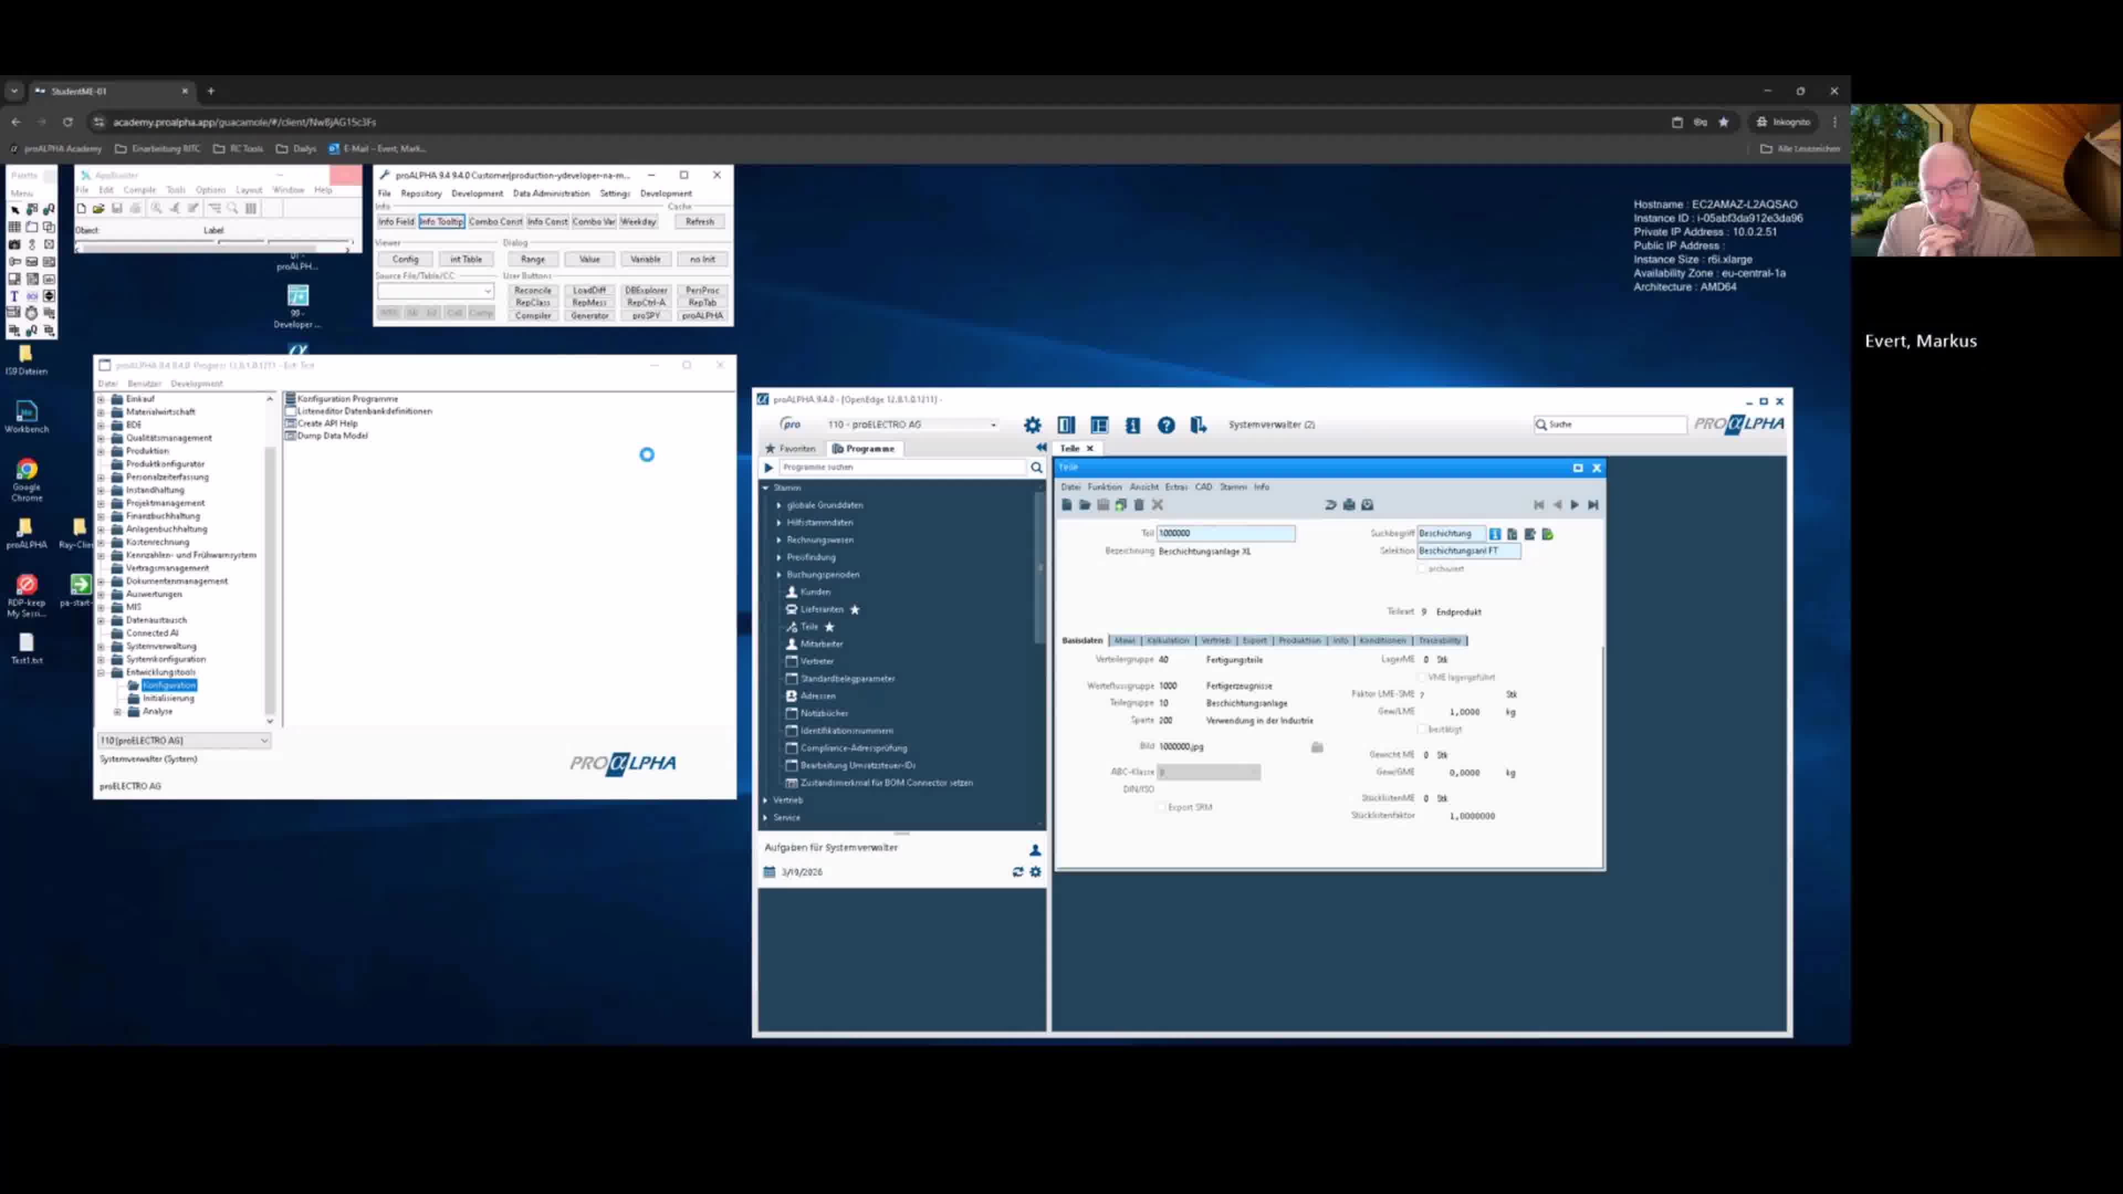Viewport: 2123px width, 1194px height.
Task: Open the 110 [proELECTRO AG] combo box
Action: tap(184, 741)
